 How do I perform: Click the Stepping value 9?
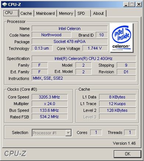pyautogui.click(x=126, y=65)
